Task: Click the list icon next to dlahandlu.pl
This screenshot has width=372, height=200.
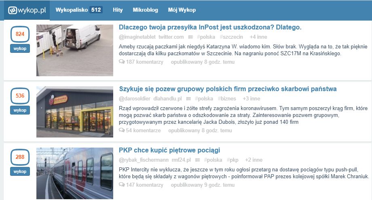Action: (x=188, y=99)
